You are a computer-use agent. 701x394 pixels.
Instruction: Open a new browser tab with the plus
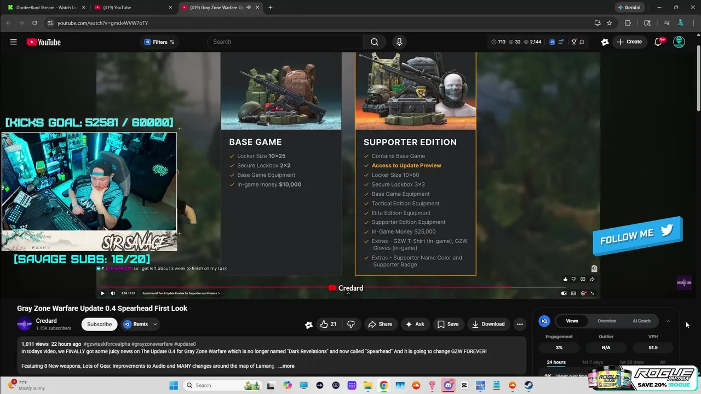[x=270, y=8]
